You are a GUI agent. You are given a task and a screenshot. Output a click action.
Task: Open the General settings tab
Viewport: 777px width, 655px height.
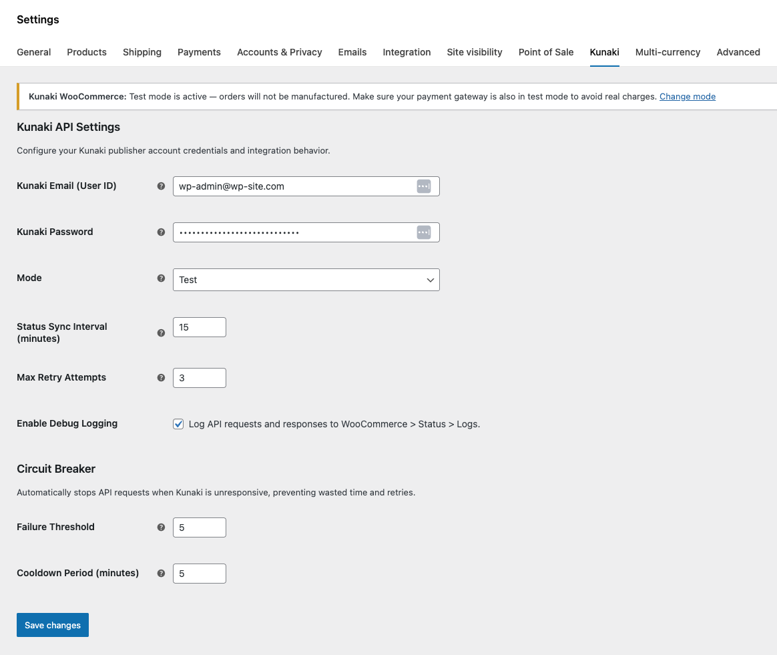33,52
